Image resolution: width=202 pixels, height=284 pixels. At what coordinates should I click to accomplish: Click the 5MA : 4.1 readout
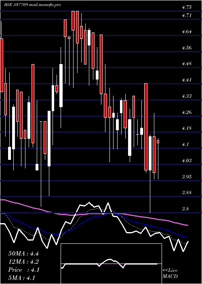pos(22,278)
